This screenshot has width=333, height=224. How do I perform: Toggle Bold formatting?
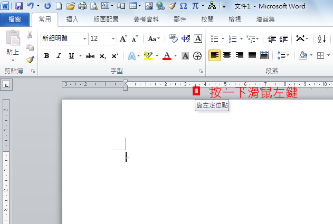point(46,56)
